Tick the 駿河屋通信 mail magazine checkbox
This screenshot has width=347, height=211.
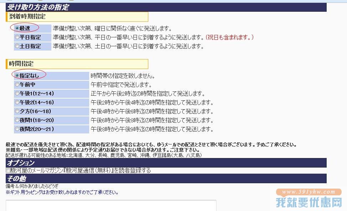click(x=8, y=170)
